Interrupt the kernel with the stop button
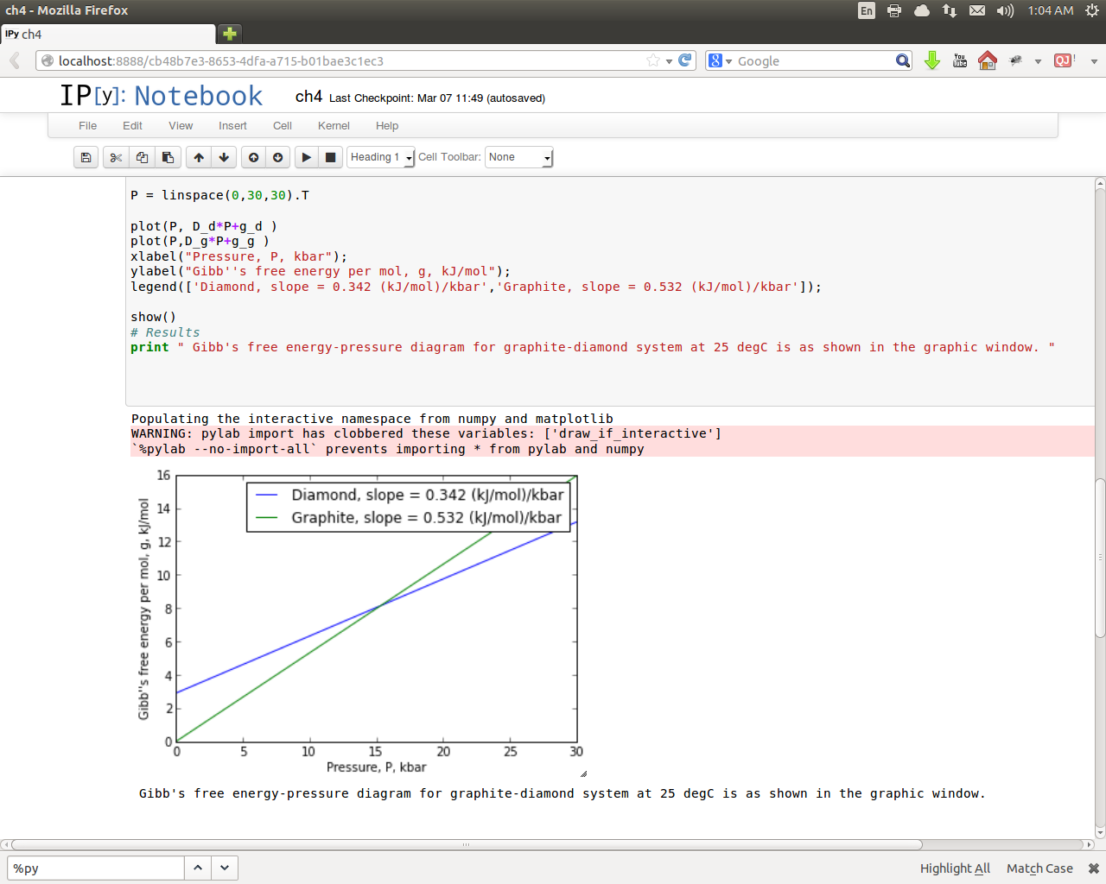The image size is (1106, 884). point(330,157)
